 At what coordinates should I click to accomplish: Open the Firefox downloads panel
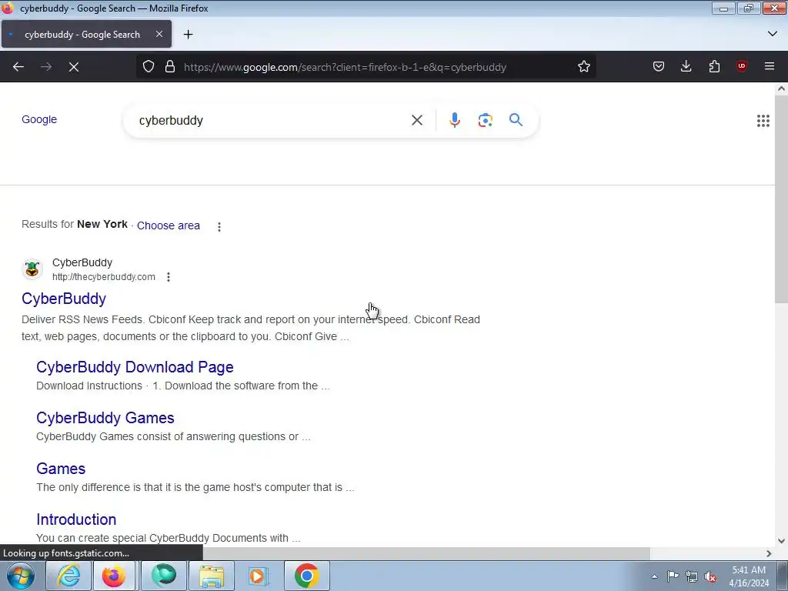pos(686,66)
